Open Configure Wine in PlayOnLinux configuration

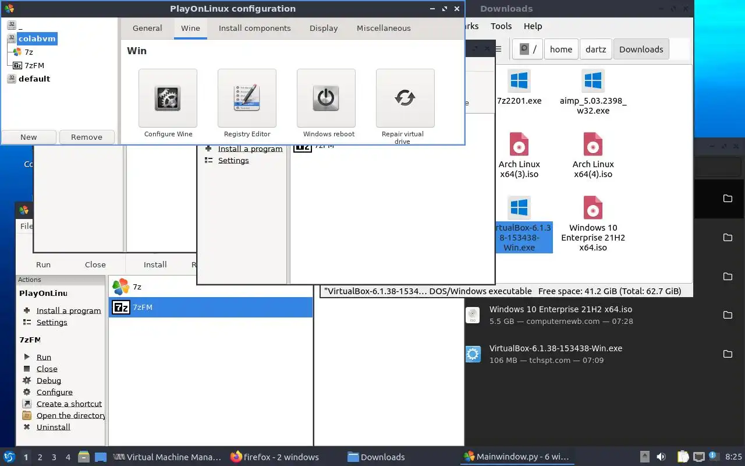pos(168,98)
